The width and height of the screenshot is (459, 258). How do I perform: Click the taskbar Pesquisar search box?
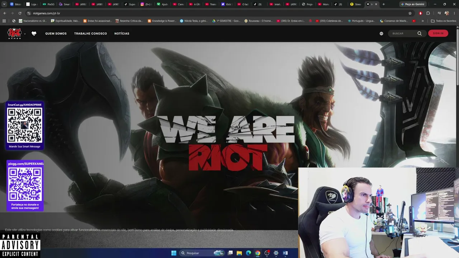click(203, 253)
